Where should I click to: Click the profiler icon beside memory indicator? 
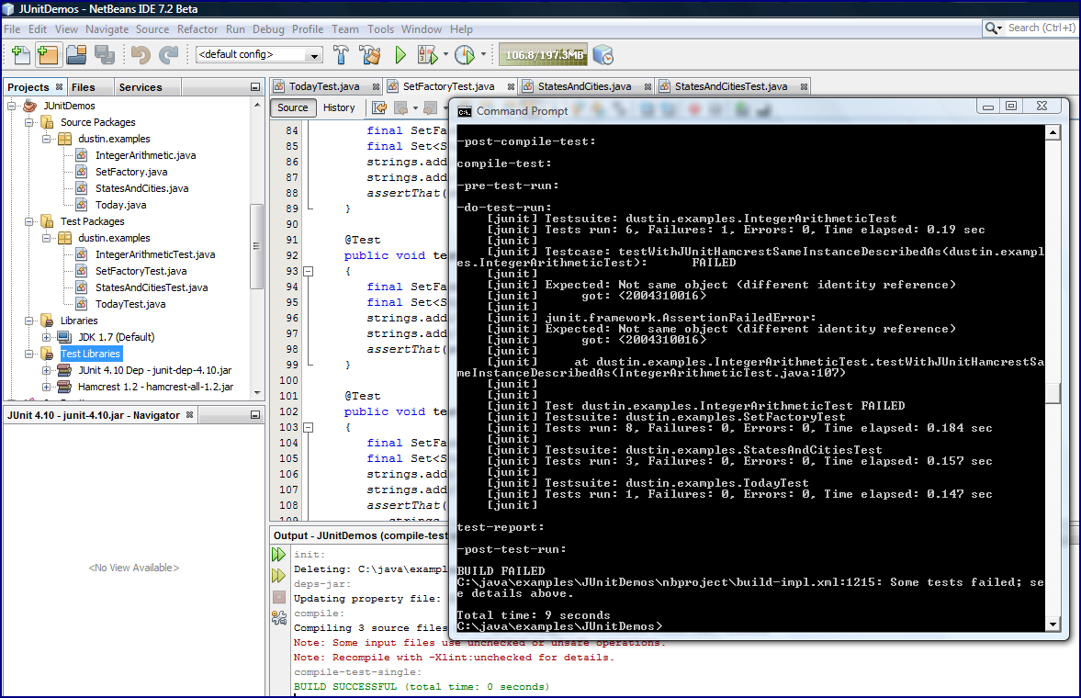[603, 54]
